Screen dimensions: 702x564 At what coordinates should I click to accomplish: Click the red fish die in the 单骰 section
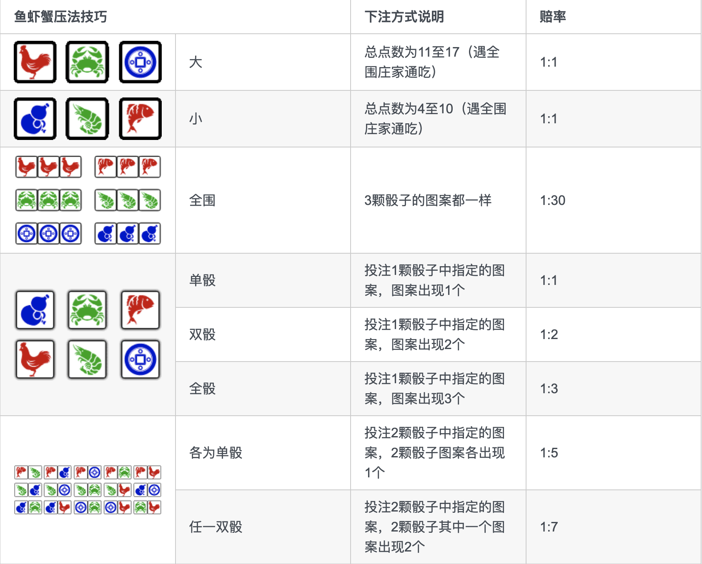point(140,310)
